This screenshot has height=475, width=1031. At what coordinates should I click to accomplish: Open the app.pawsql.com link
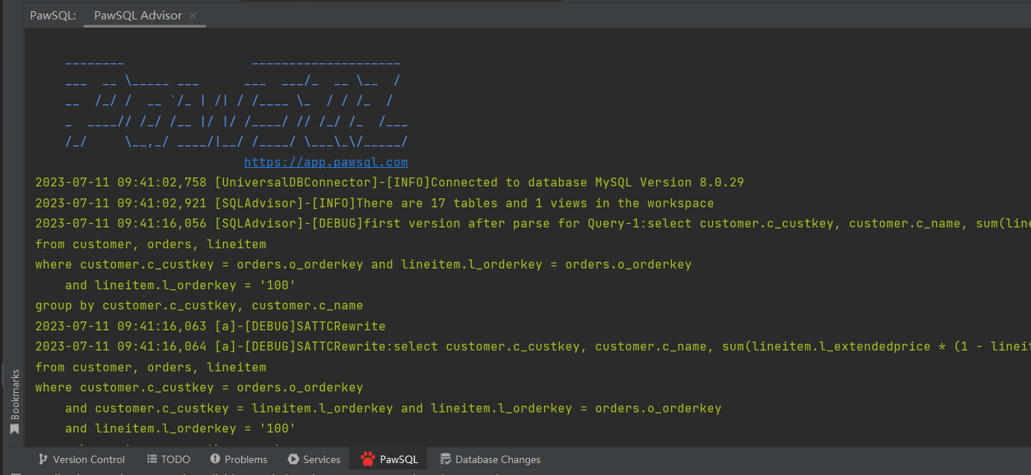(326, 163)
